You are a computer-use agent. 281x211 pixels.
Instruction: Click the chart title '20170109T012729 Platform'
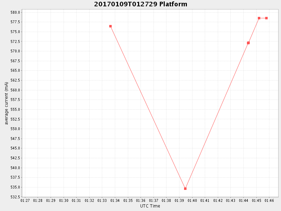[140, 4]
